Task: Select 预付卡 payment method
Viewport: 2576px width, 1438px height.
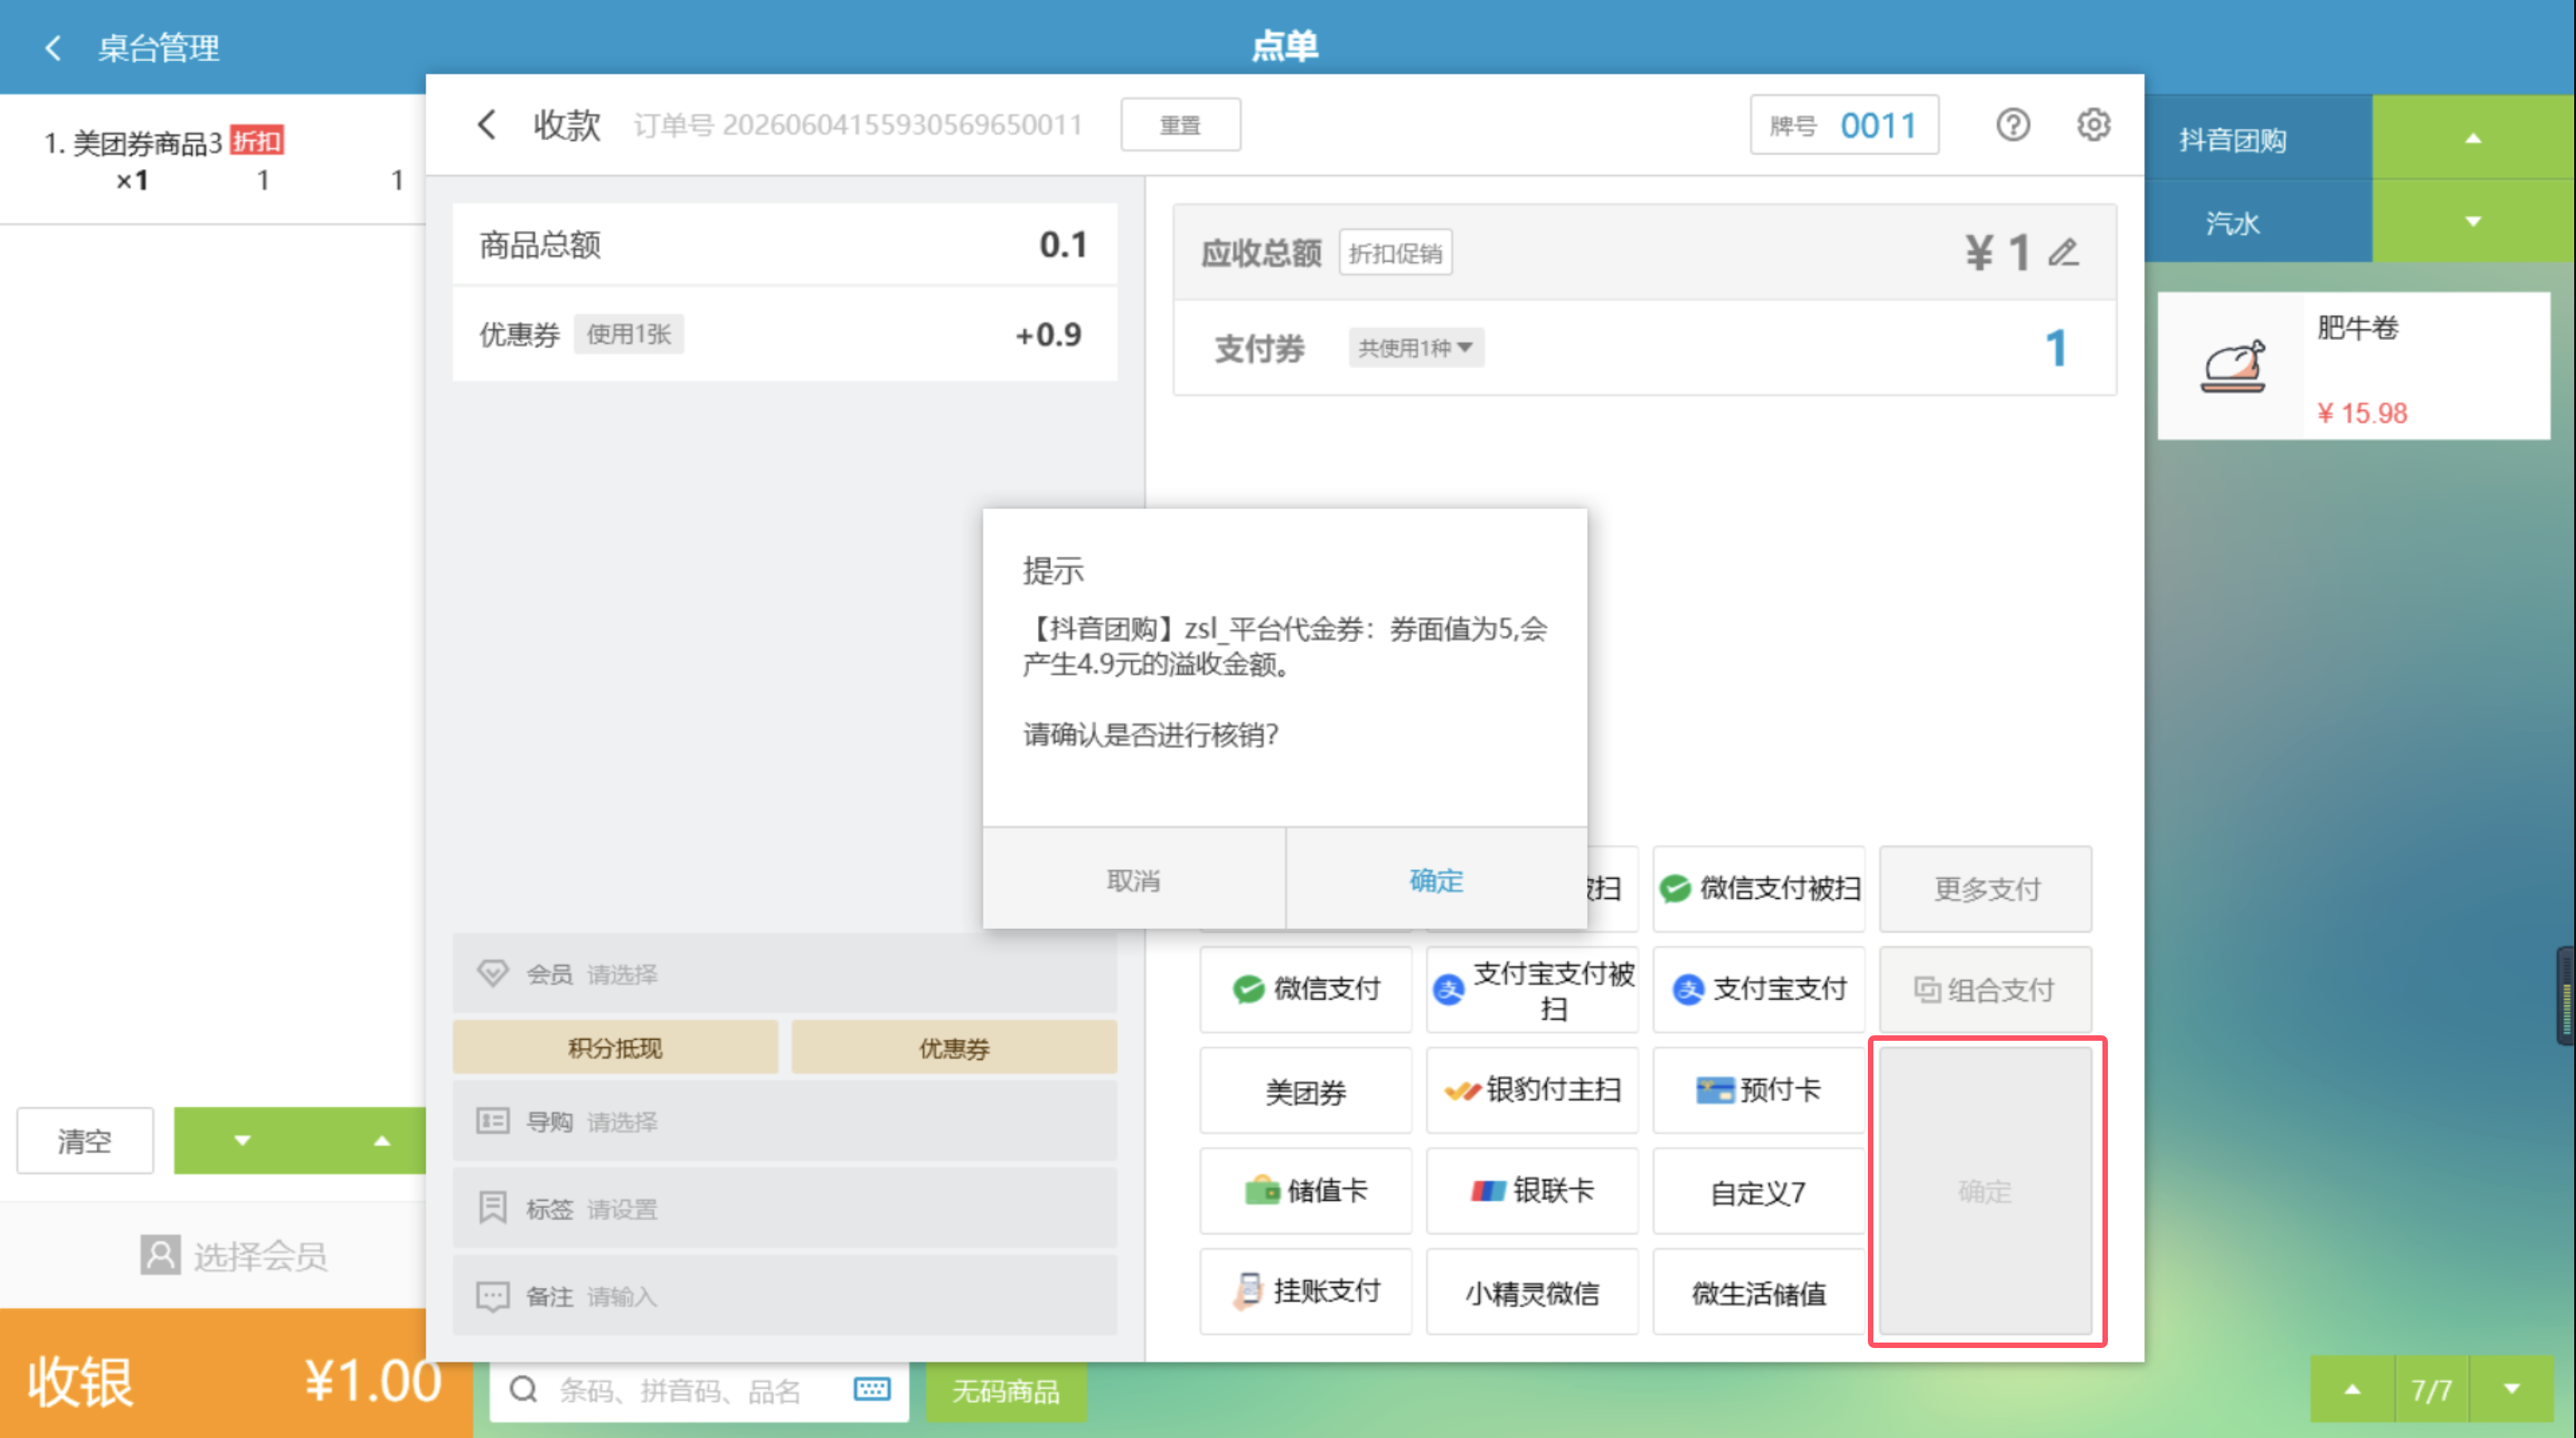Action: point(1759,1090)
